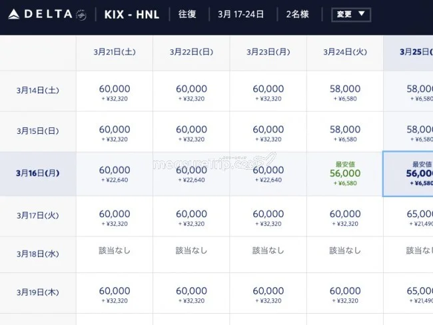The height and width of the screenshot is (325, 433).
Task: Click 該当なし cell for 3月18日 and 3月22日
Action: tap(191, 250)
